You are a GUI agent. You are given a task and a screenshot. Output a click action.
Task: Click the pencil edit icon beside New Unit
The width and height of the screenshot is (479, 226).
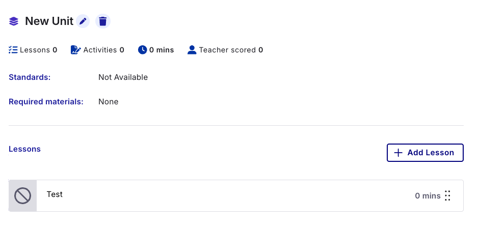point(83,21)
